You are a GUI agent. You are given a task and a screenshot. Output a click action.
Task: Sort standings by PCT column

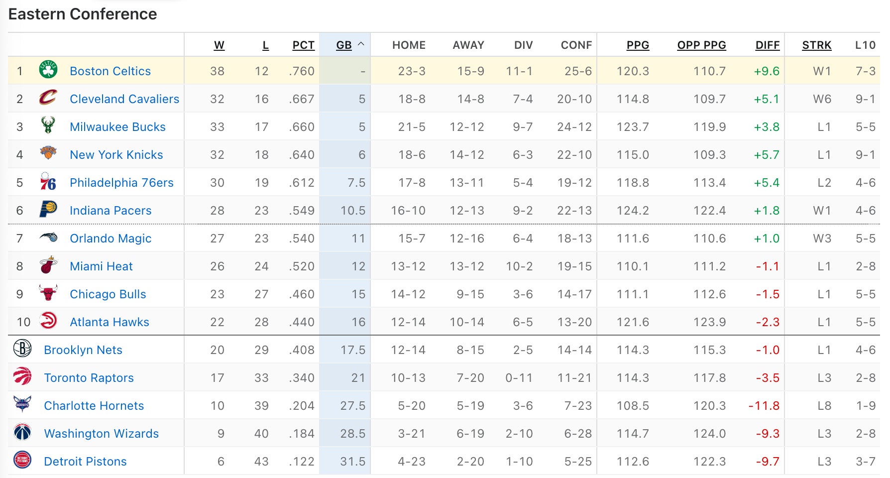click(303, 45)
